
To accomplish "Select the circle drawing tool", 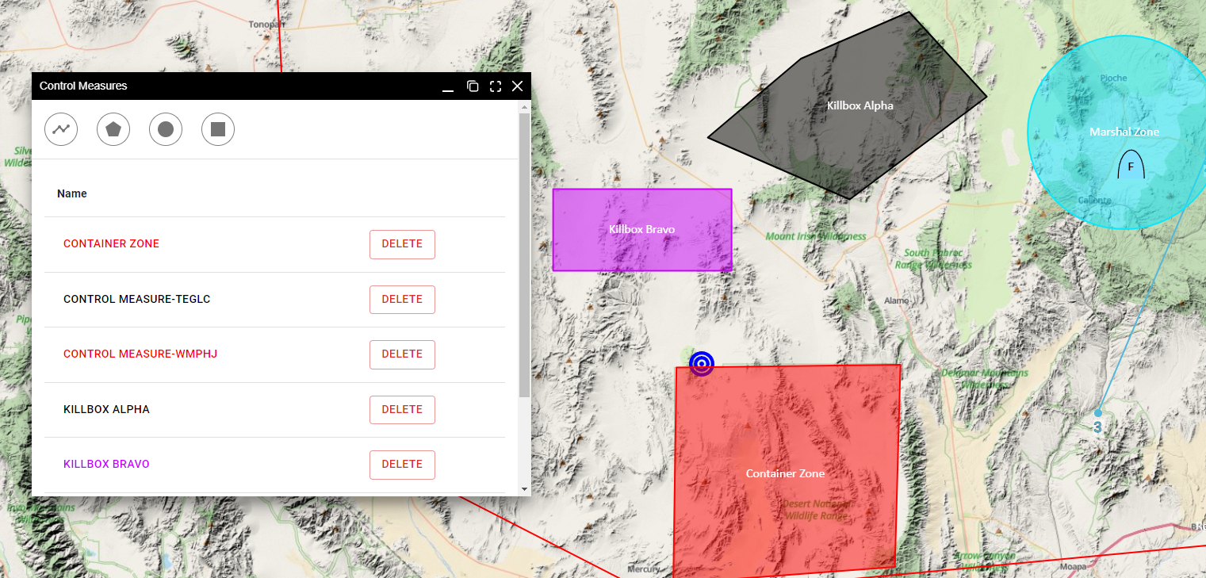I will pos(166,129).
